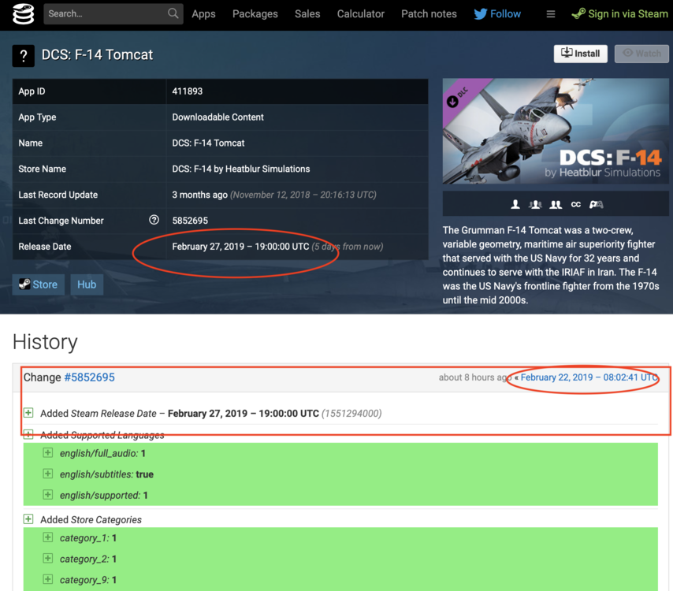
Task: Open the hamburger menu icon
Action: [551, 14]
